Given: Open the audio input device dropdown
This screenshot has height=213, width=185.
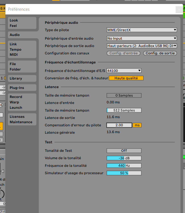Looking at the screenshot, I should pos(142,39).
